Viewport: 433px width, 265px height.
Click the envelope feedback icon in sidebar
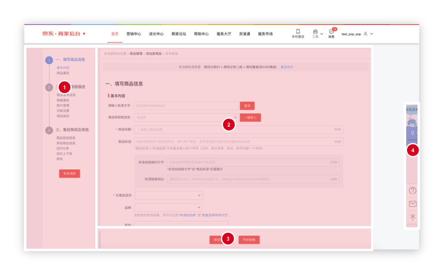tap(412, 204)
